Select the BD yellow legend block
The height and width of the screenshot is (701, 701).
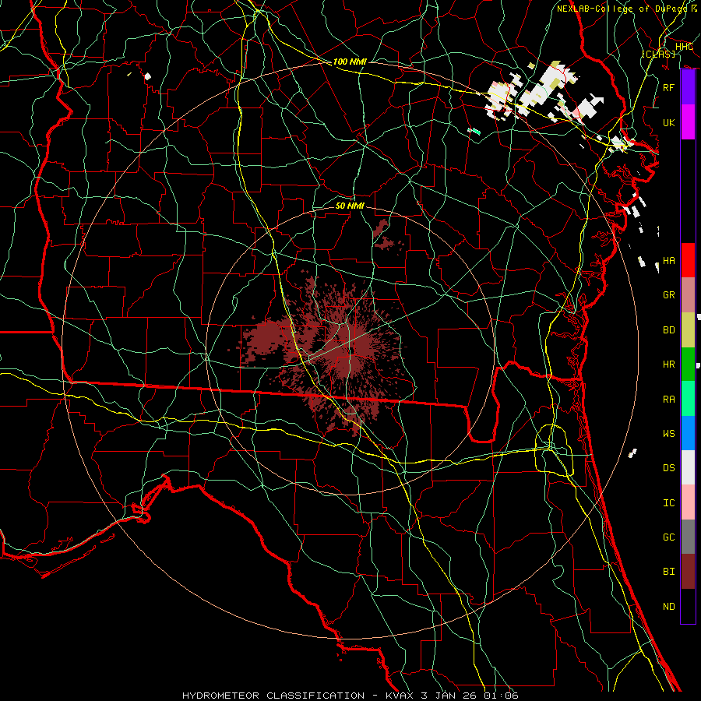pyautogui.click(x=688, y=330)
